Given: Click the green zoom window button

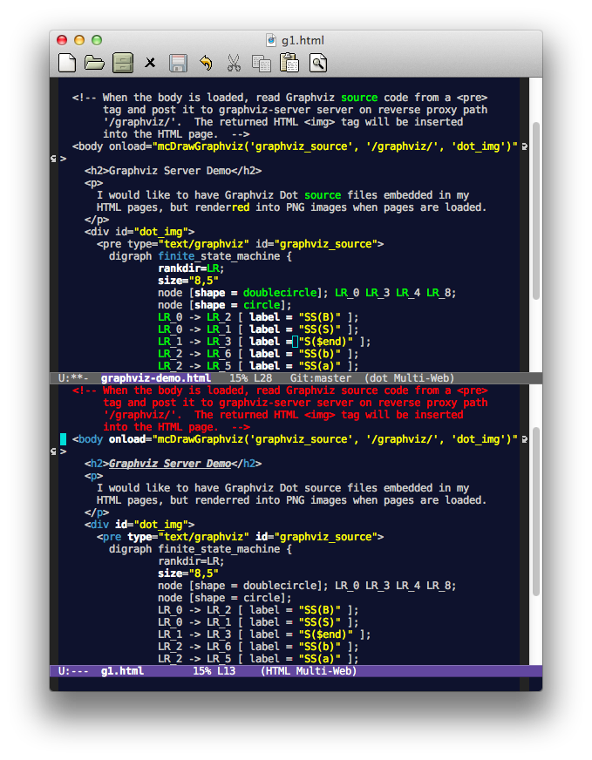Looking at the screenshot, I should [97, 40].
